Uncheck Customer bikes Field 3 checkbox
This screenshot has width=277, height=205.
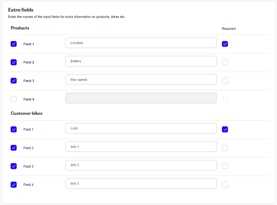[x=14, y=166]
